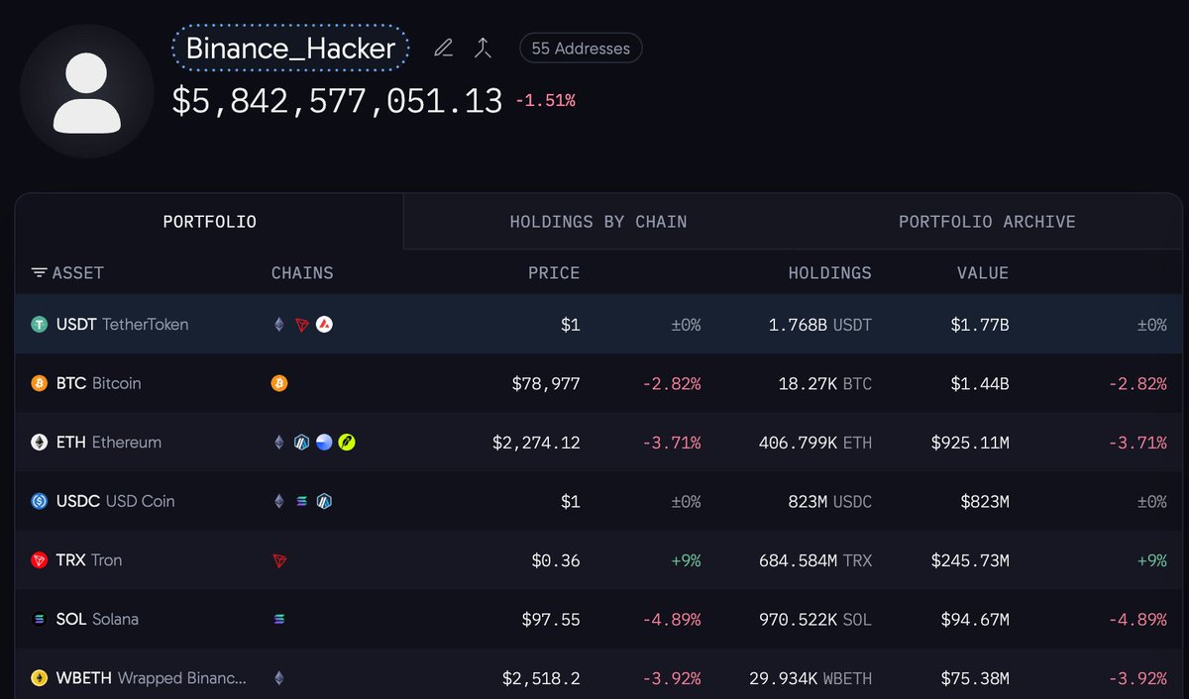1189x699 pixels.
Task: Click the WBETH price $2,518.2
Action: [x=541, y=678]
